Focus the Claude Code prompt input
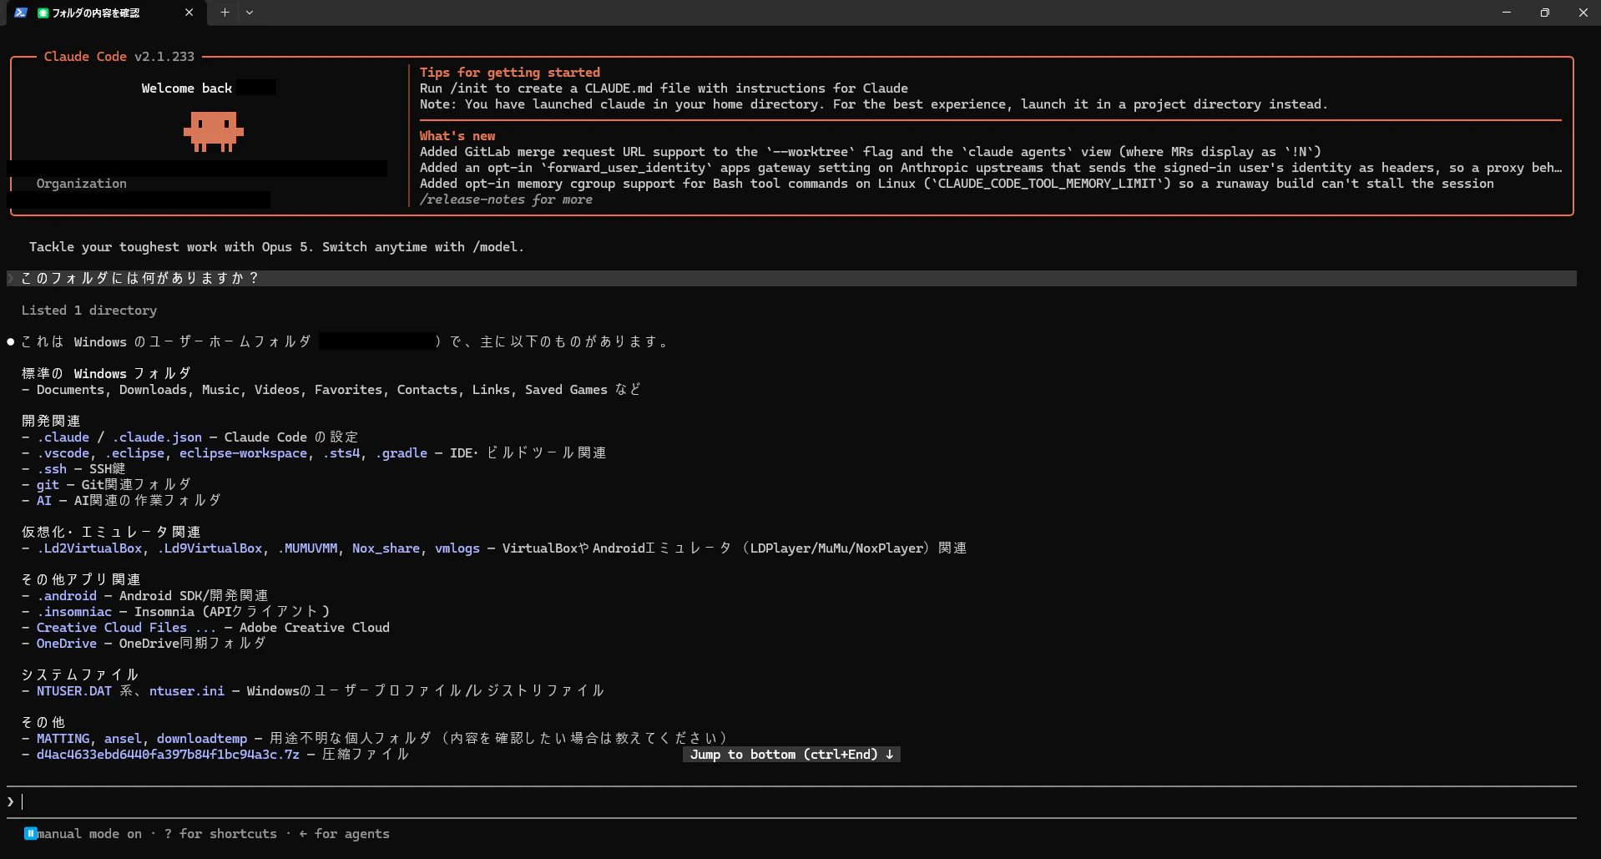The height and width of the screenshot is (859, 1601). (x=791, y=802)
